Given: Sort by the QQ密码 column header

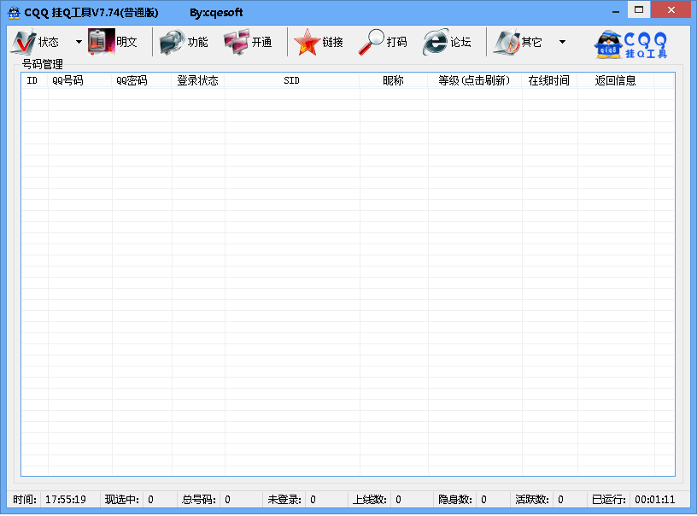Looking at the screenshot, I should click(142, 80).
